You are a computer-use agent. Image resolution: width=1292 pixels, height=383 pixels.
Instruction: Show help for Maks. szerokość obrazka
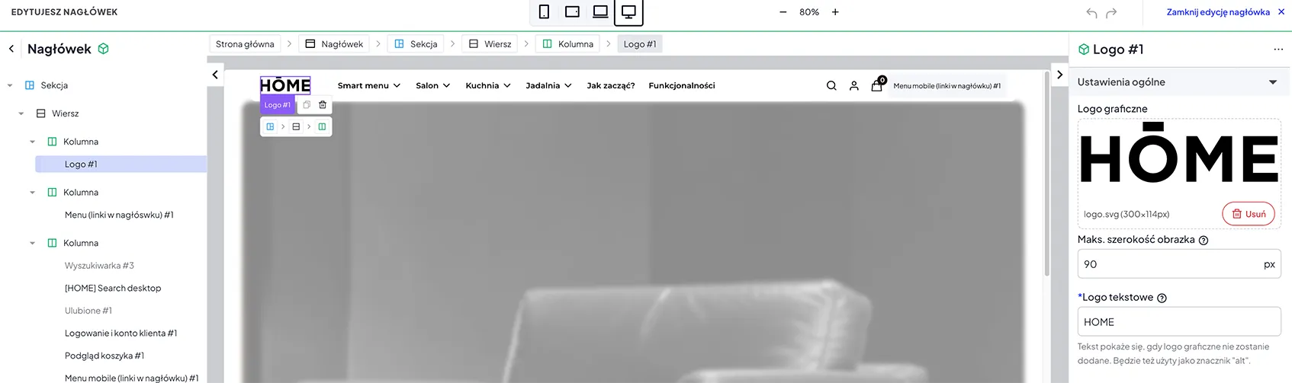1204,240
